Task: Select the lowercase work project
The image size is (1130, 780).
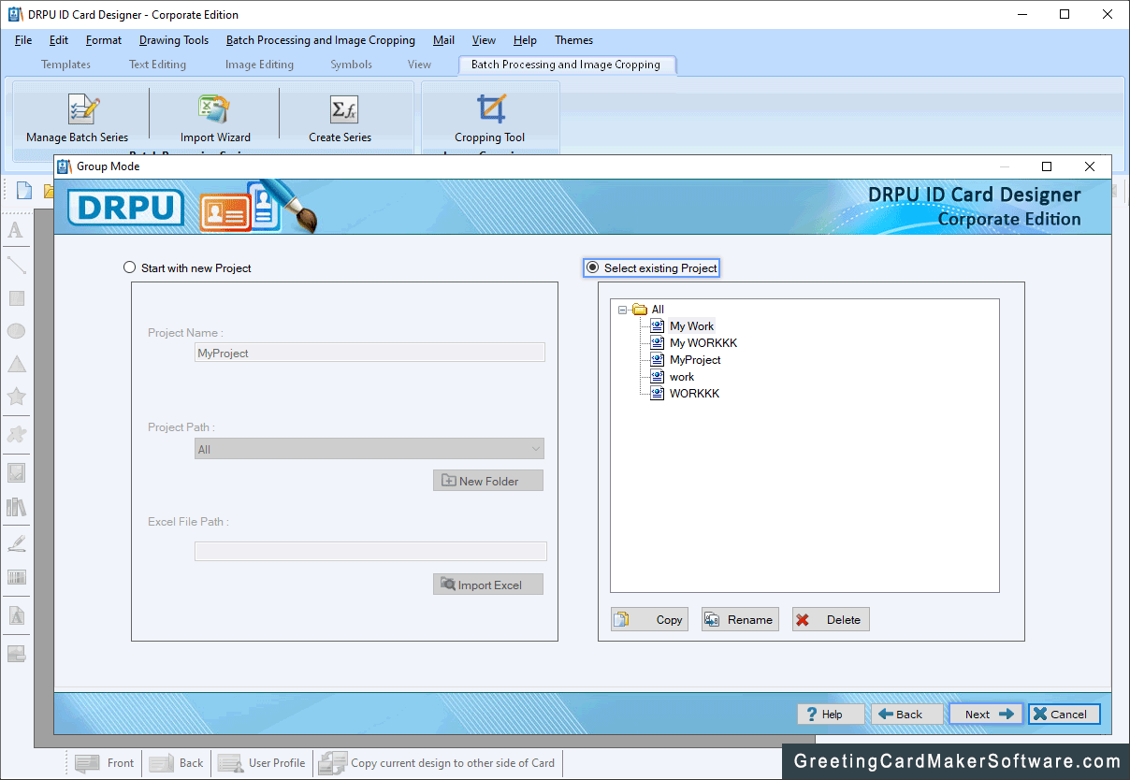Action: (682, 377)
